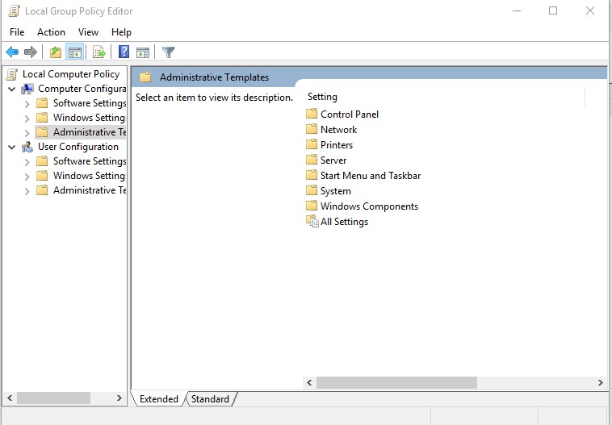Select the Printers list entry text
Viewport: 612px width, 425px height.
point(337,145)
